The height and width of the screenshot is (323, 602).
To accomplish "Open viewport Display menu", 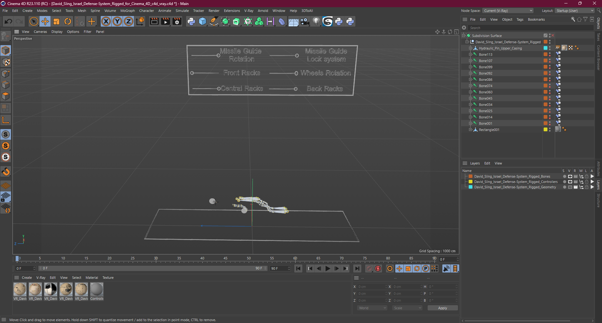I will 57,32.
